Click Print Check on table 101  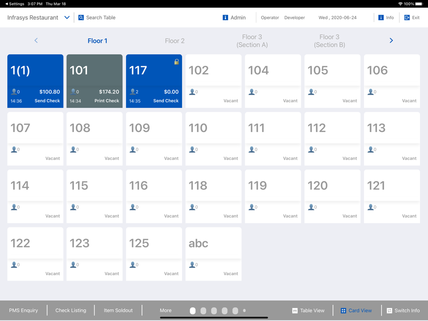click(x=107, y=101)
